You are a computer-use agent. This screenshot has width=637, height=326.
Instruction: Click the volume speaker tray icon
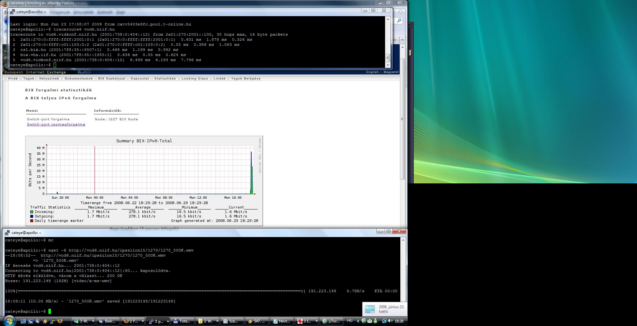(x=390, y=321)
